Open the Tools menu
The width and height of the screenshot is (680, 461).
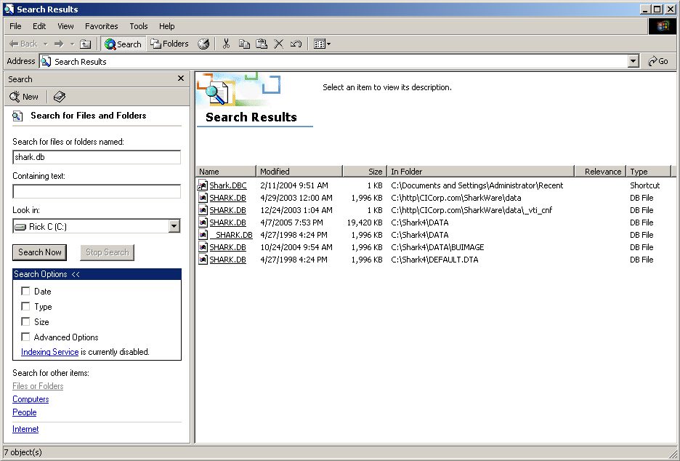[139, 26]
